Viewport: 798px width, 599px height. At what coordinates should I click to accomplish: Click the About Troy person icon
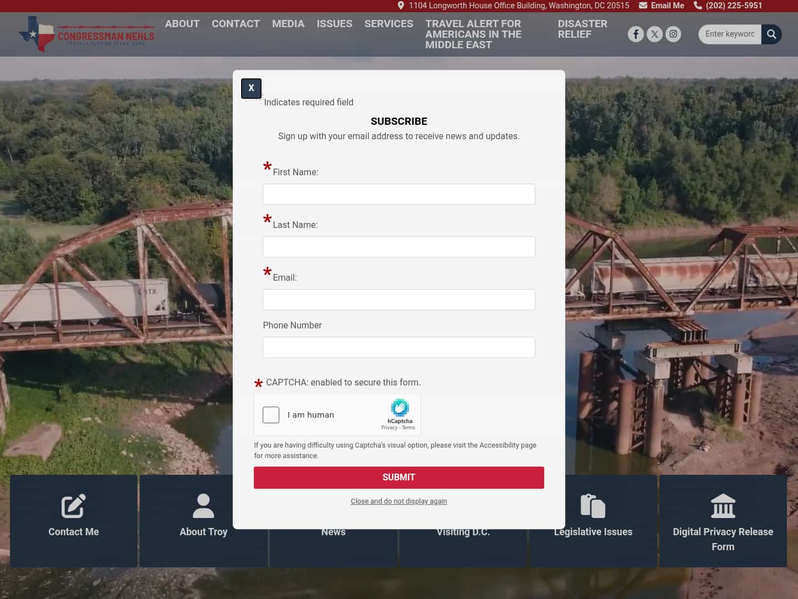pyautogui.click(x=203, y=506)
